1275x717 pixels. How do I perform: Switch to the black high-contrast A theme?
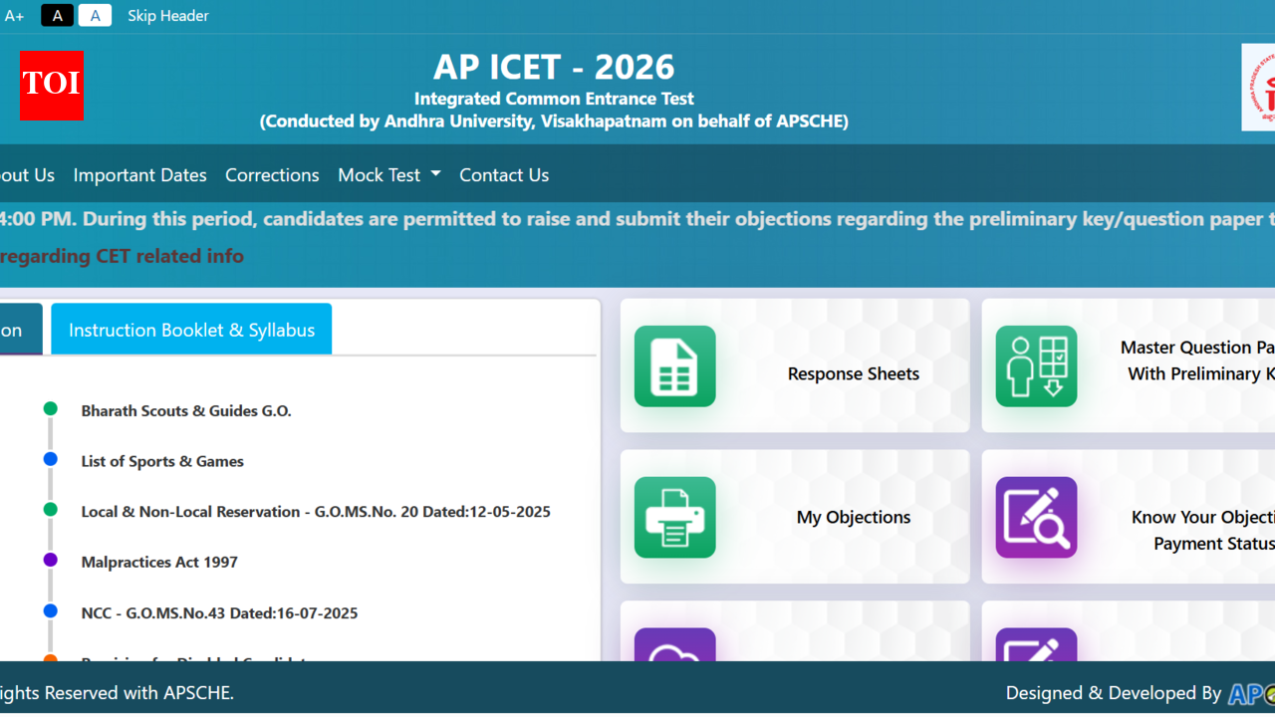click(57, 16)
